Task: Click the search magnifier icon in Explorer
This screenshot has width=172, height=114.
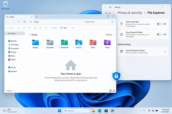Action: coord(112,22)
